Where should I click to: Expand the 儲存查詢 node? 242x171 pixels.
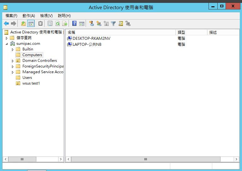pos(7,38)
